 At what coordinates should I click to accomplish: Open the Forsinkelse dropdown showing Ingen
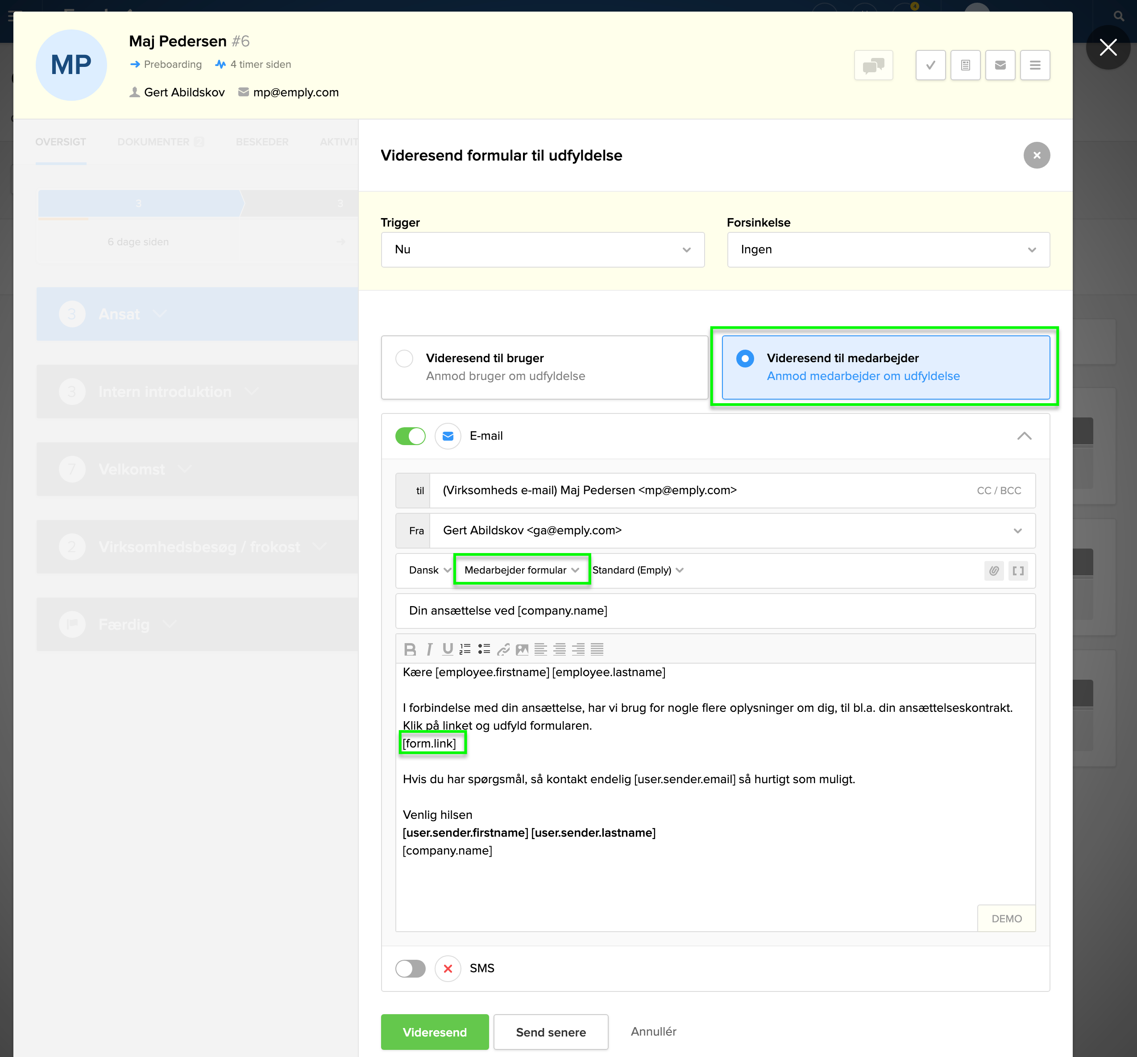888,250
